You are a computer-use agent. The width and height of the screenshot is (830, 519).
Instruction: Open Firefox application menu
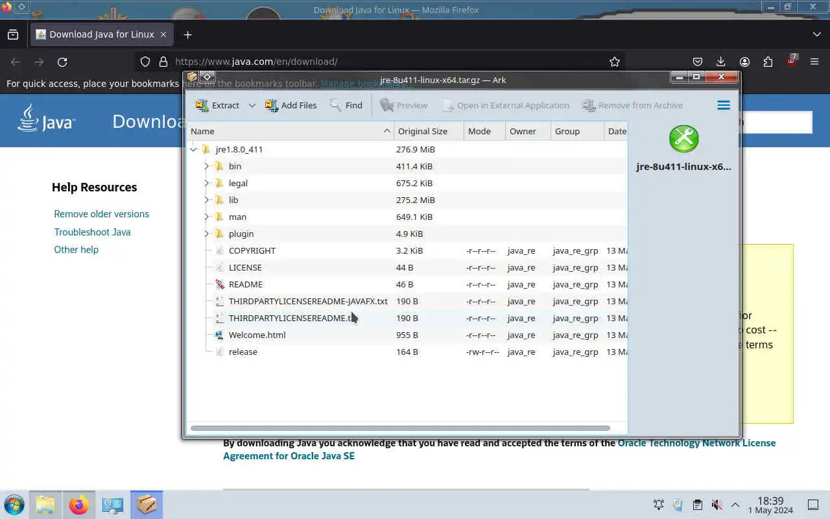(x=814, y=62)
